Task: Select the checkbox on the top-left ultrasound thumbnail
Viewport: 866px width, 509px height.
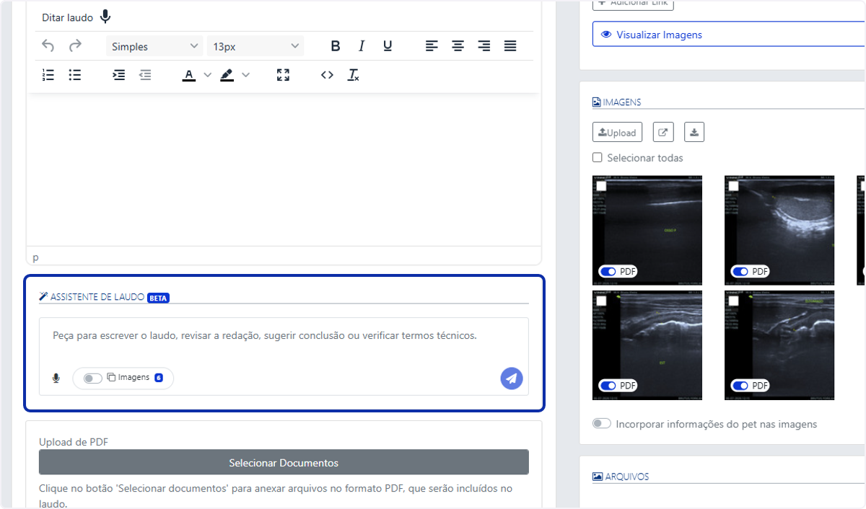Action: pos(601,186)
